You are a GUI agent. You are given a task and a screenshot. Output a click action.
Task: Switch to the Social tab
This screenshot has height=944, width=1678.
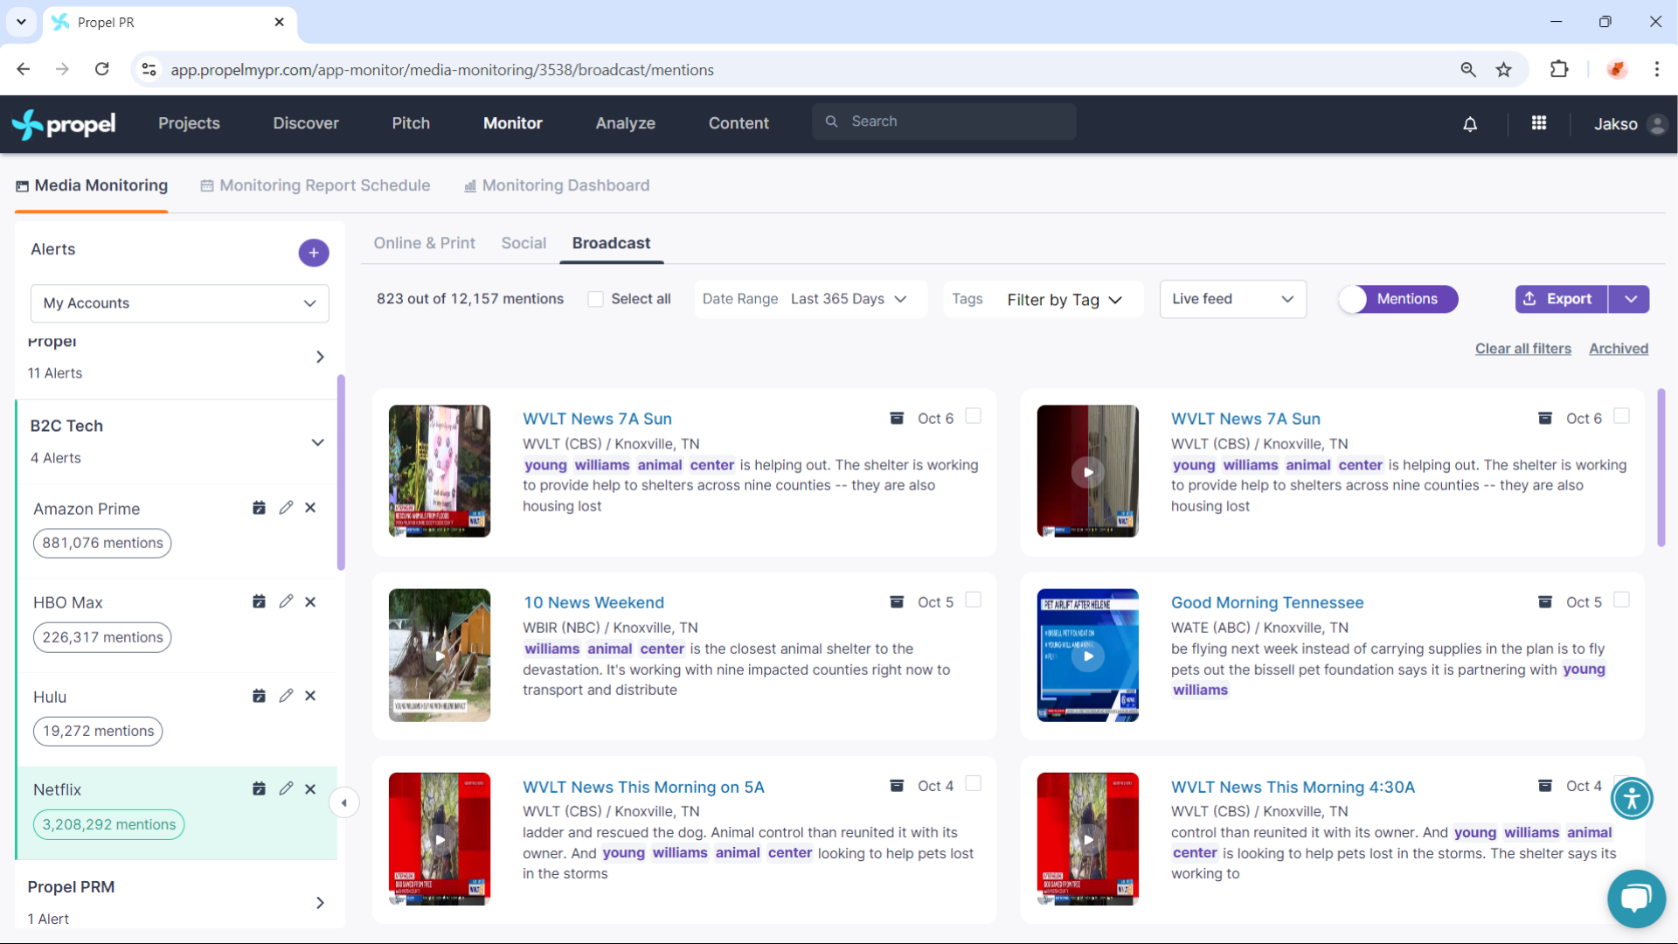point(524,243)
